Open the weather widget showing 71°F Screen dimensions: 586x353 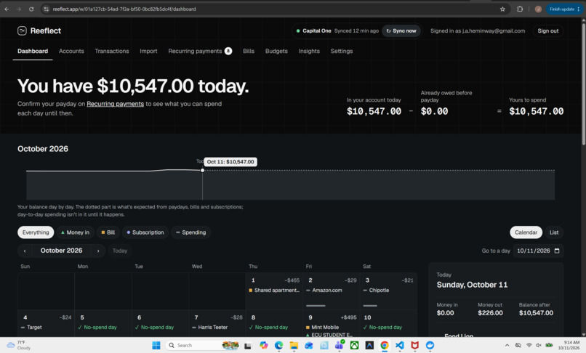tap(19, 345)
